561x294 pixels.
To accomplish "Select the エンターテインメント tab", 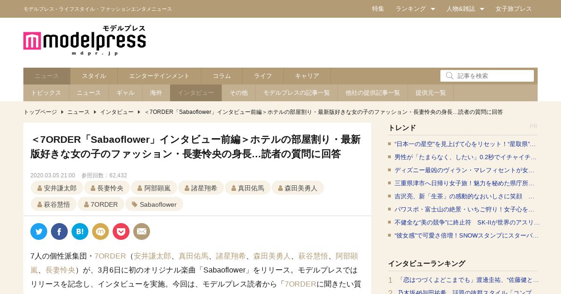I will pyautogui.click(x=159, y=76).
